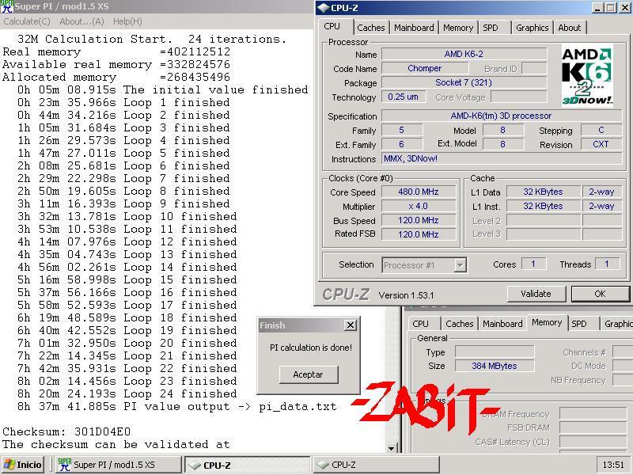Click the Specification field AMD-K6(tm) 3D processor
This screenshot has width=633, height=475.
[x=502, y=116]
